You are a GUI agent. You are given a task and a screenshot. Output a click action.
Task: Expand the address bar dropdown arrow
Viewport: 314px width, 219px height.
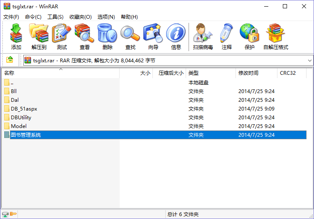pyautogui.click(x=309, y=61)
